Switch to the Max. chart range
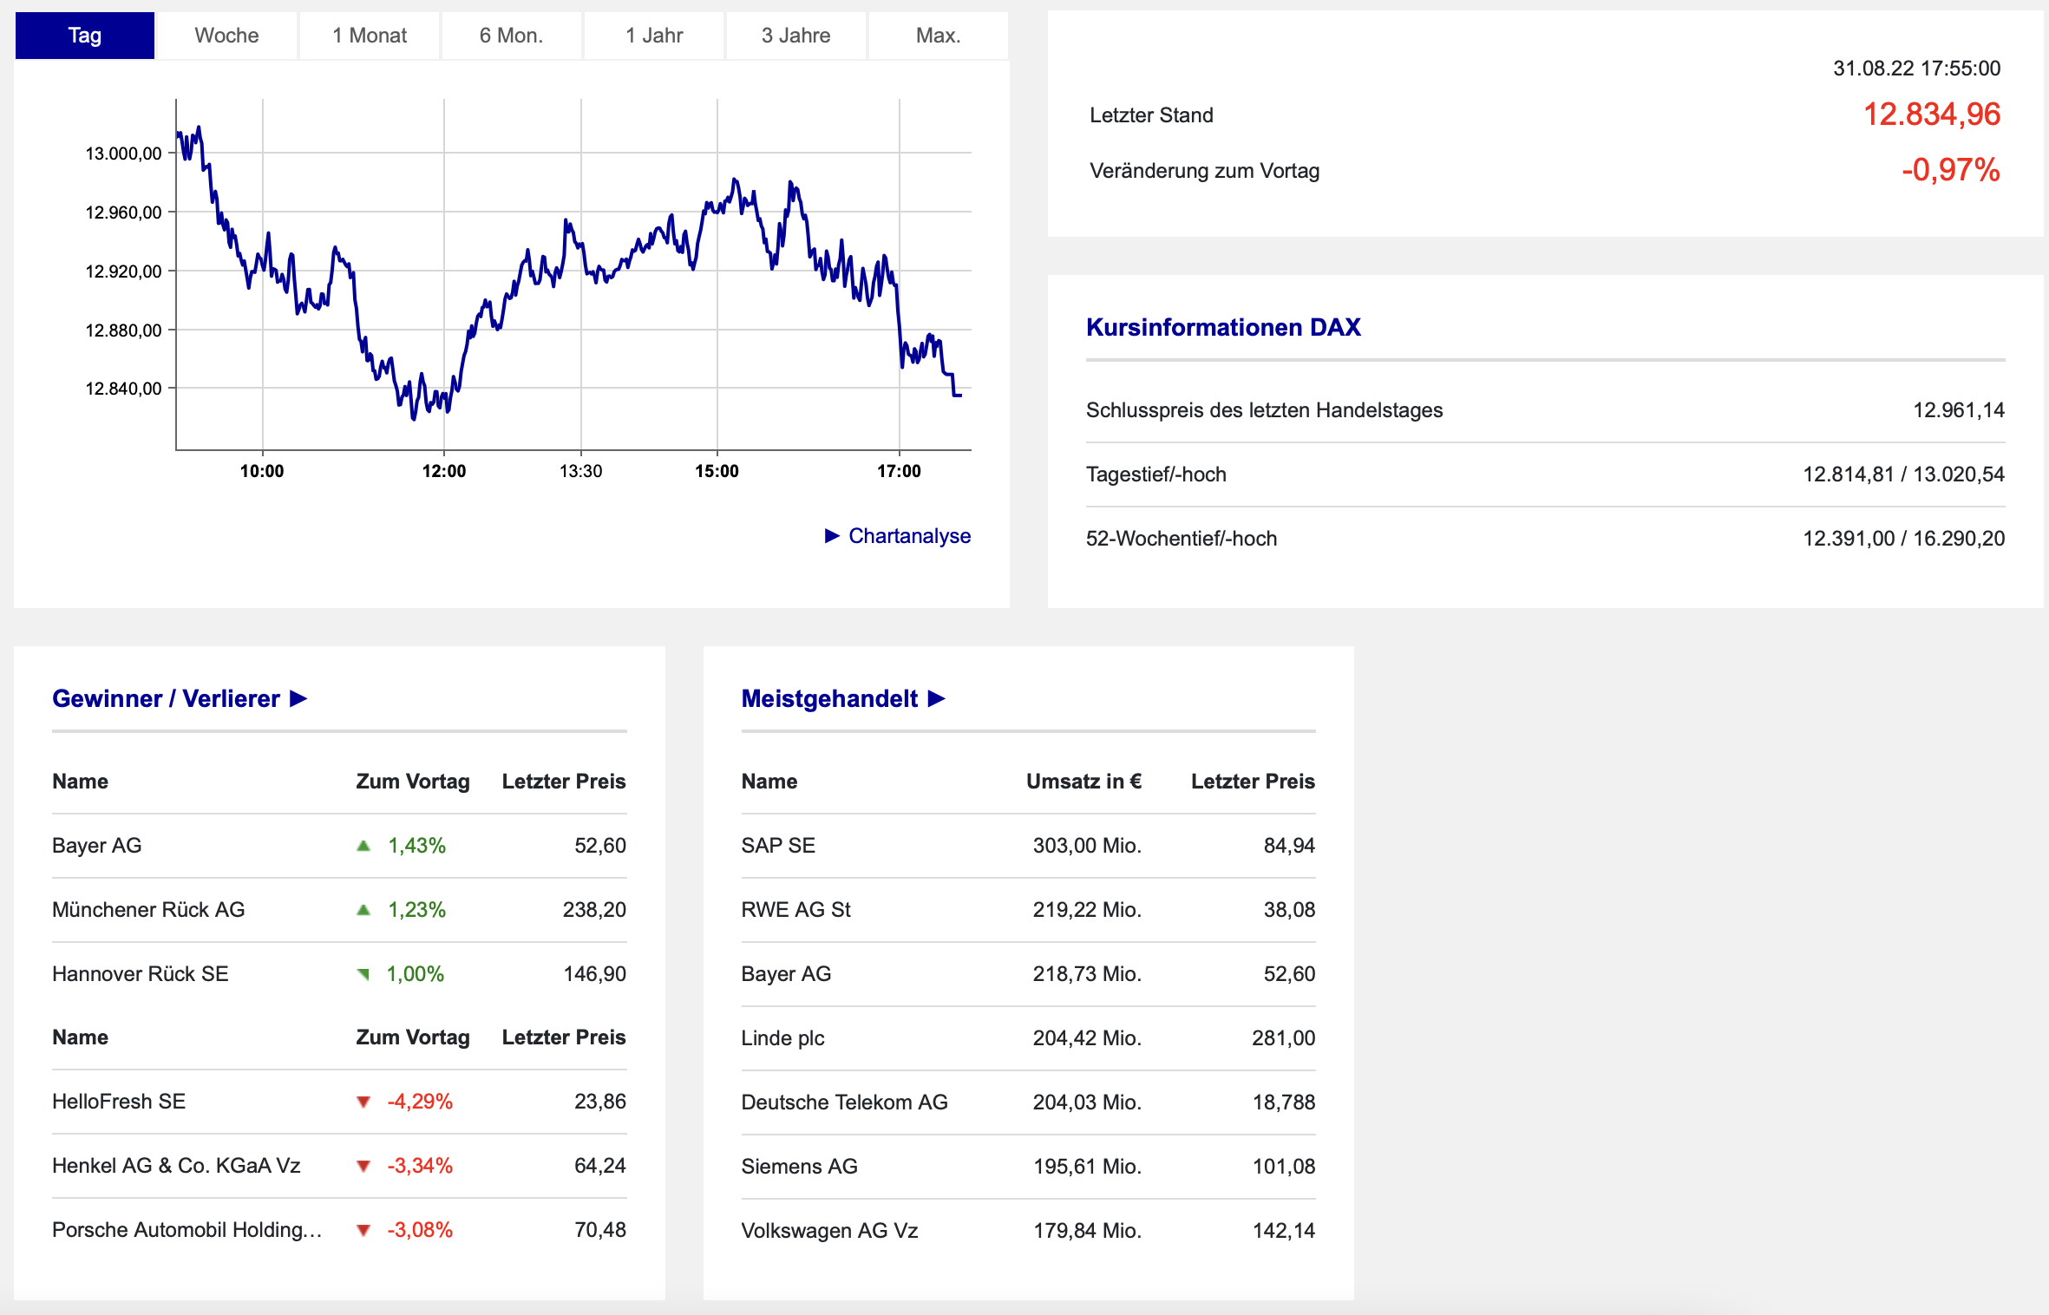 pyautogui.click(x=938, y=36)
